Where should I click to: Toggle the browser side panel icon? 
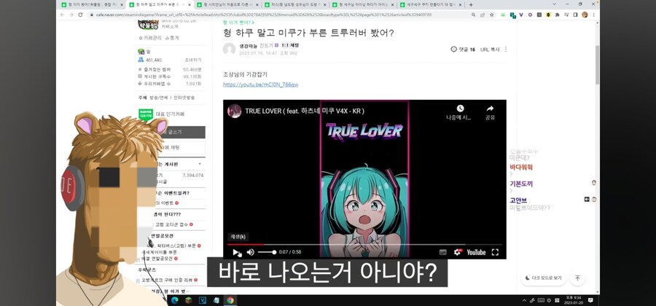[575, 15]
